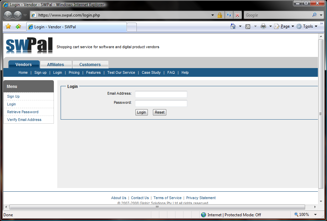The height and width of the screenshot is (221, 327).
Task: Click the Google search box
Action: point(277,15)
